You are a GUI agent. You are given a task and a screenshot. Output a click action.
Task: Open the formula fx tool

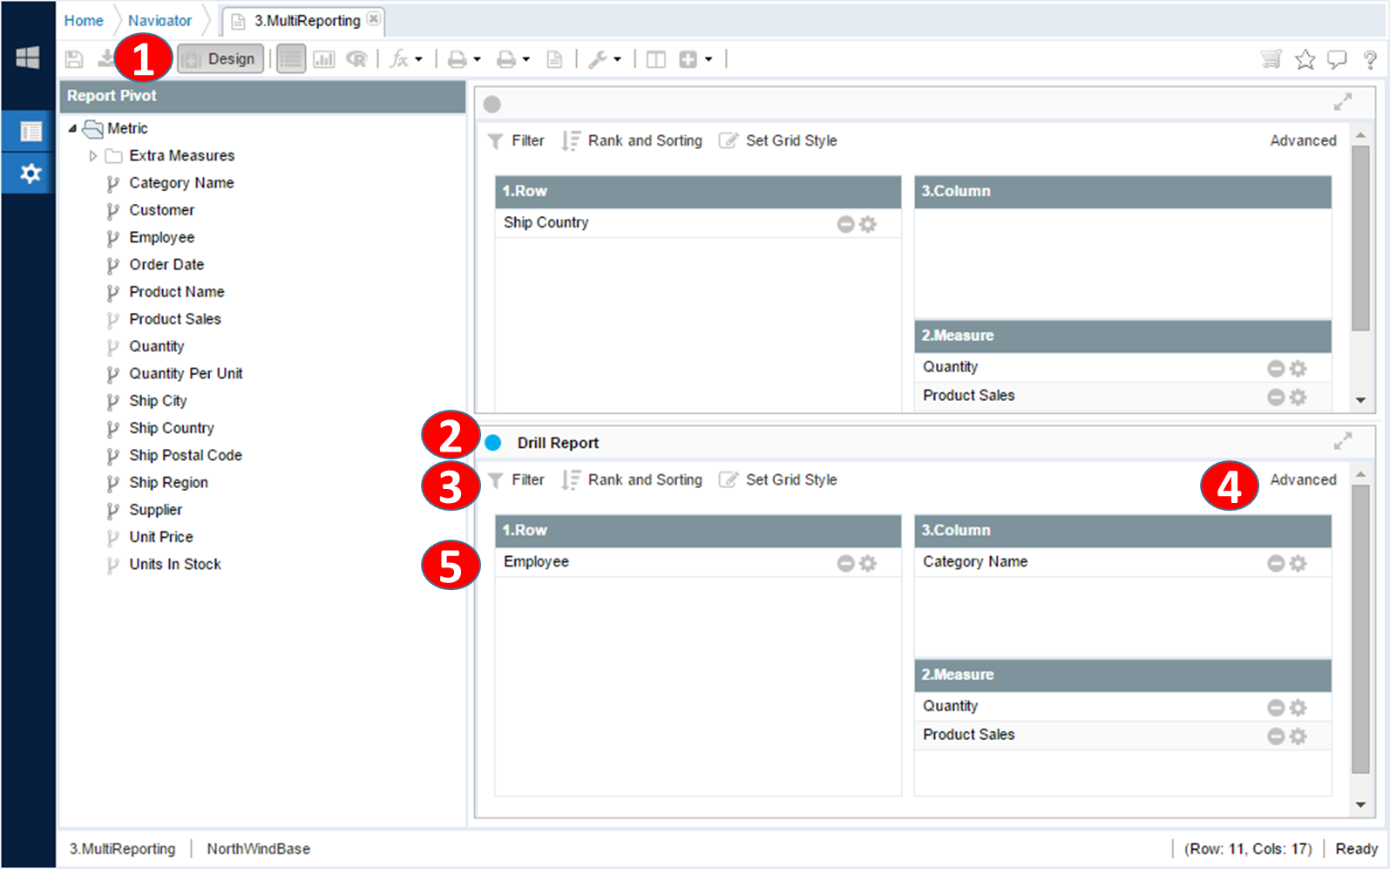[x=400, y=59]
